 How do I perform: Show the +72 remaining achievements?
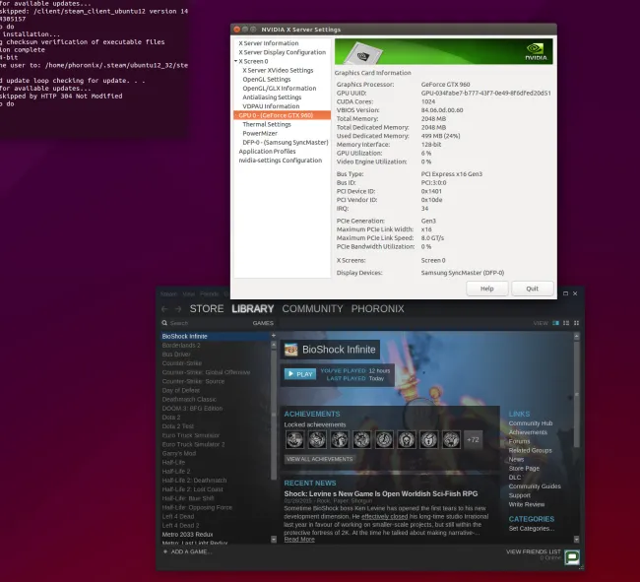click(x=473, y=439)
